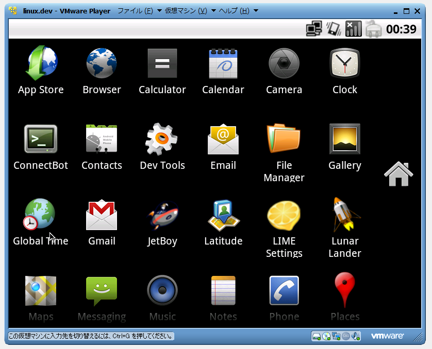Click the VMware CD/DVD drive device icon
432x349 pixels.
point(326,336)
